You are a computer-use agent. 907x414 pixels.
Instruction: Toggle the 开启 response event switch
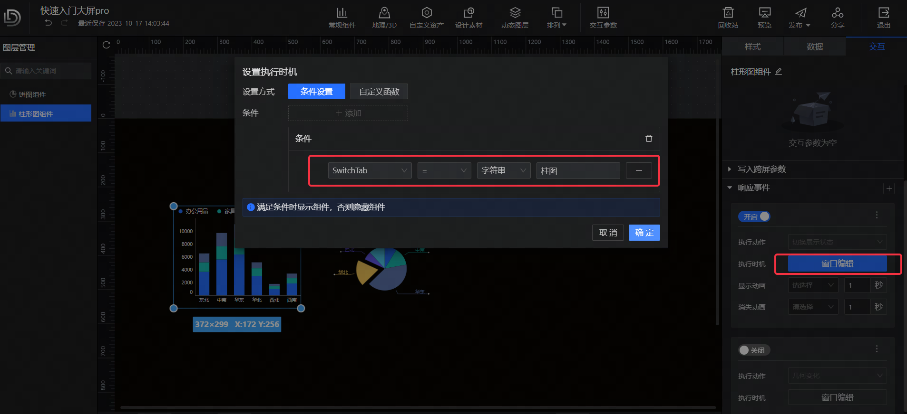tap(754, 216)
